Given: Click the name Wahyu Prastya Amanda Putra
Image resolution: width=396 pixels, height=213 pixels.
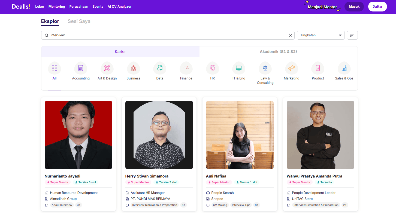Looking at the screenshot, I should tap(315, 176).
